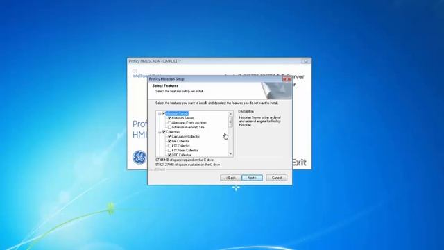Enable the Administrative Web Site checkbox
The image size is (444, 250).
coord(169,127)
